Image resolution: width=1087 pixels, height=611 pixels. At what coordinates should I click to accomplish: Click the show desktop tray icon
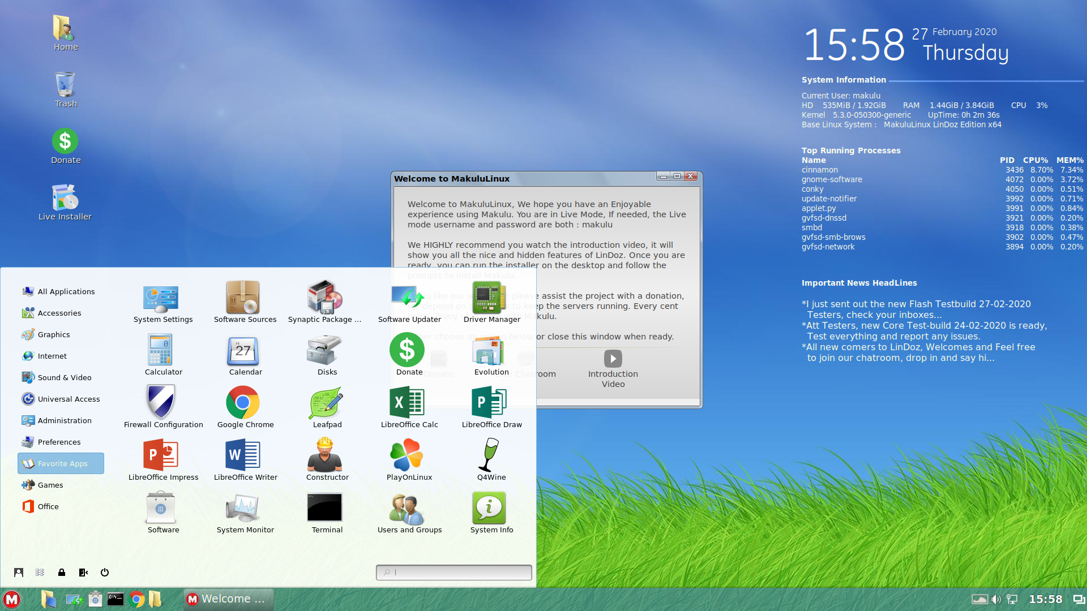1079,600
